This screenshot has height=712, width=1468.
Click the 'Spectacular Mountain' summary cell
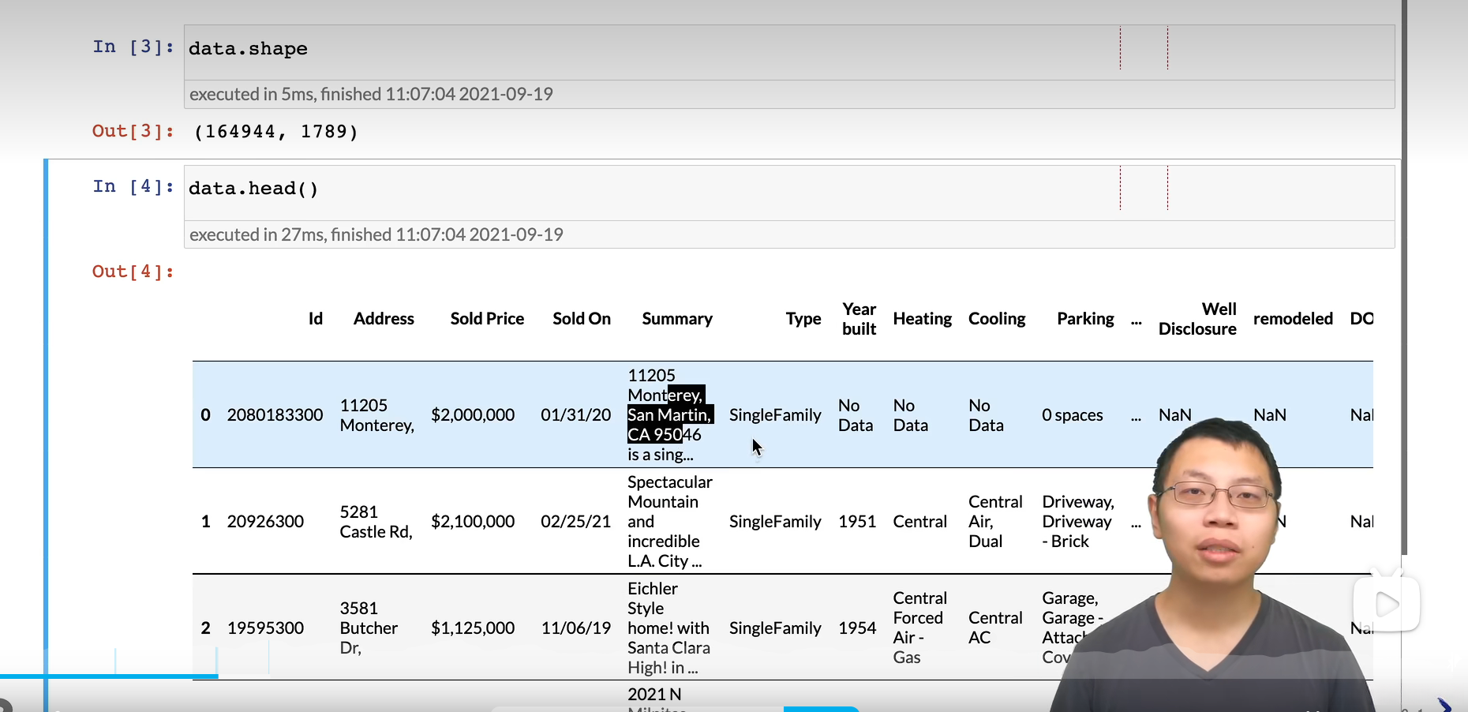tap(669, 522)
